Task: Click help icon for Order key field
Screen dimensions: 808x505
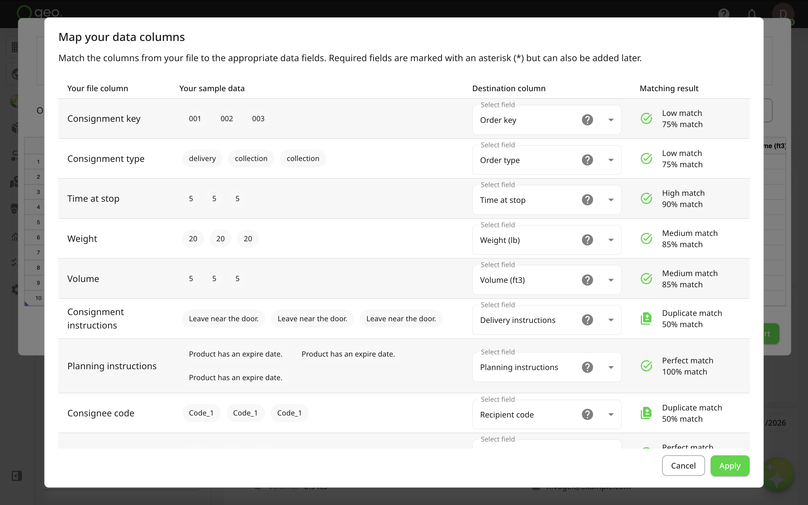Action: pos(587,120)
